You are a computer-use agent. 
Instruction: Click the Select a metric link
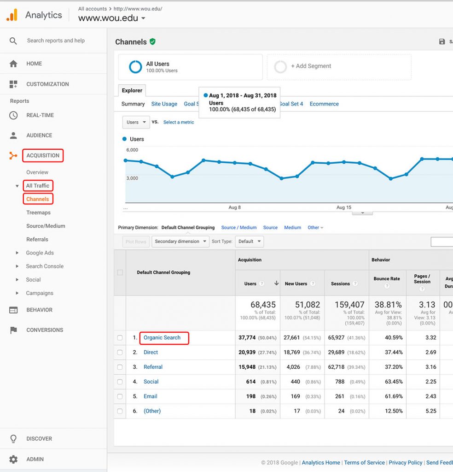click(179, 122)
